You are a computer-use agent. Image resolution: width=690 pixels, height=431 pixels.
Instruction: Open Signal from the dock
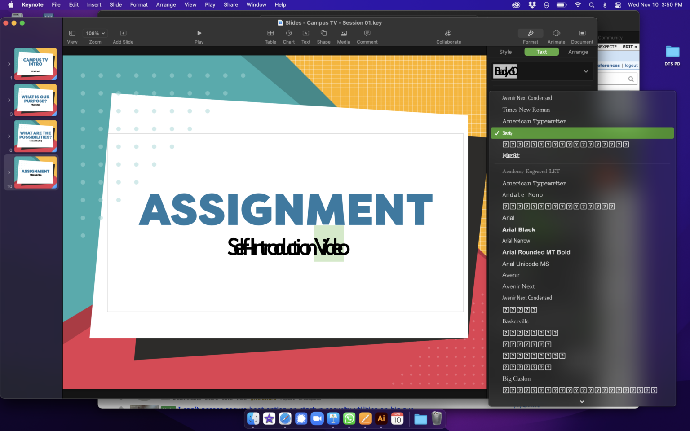(x=301, y=418)
